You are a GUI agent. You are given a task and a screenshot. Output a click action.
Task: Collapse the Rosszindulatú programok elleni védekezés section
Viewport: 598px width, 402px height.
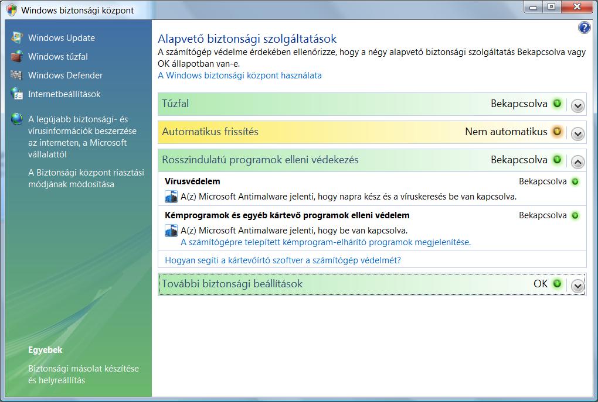coord(577,162)
